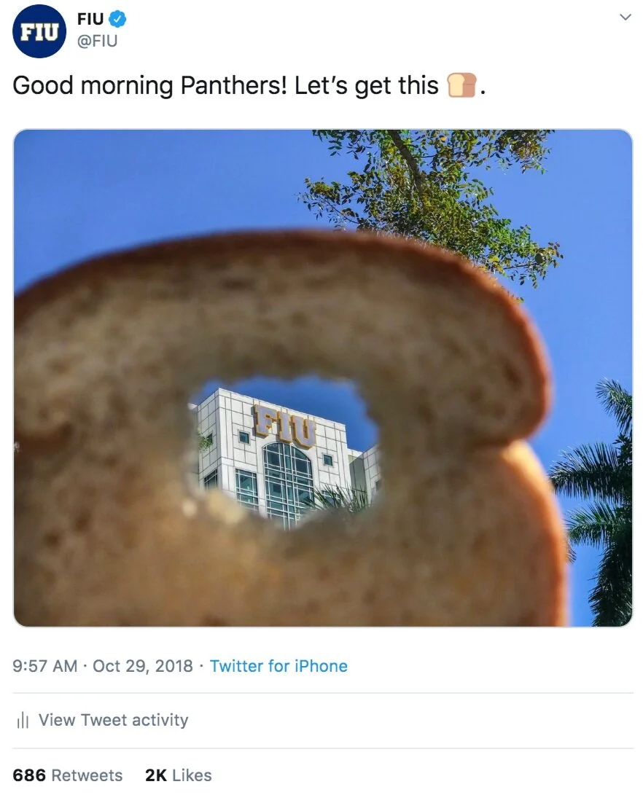The height and width of the screenshot is (795, 643).
Task: Show the 686 Retweets list
Action: pyautogui.click(x=68, y=775)
